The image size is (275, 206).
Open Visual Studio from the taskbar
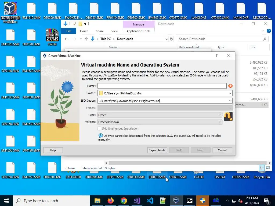[x=137, y=201]
